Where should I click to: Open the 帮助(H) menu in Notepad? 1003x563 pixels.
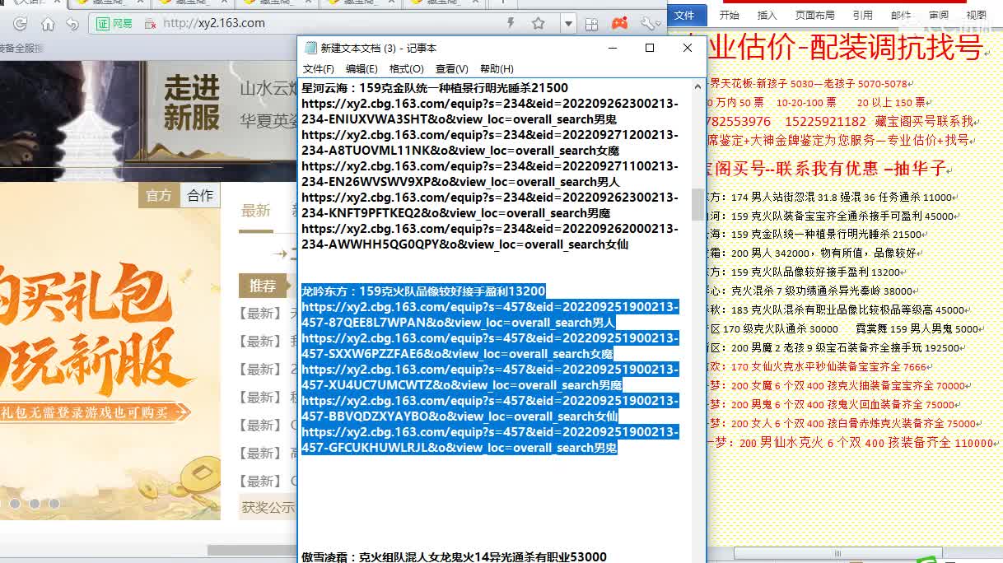(x=497, y=69)
